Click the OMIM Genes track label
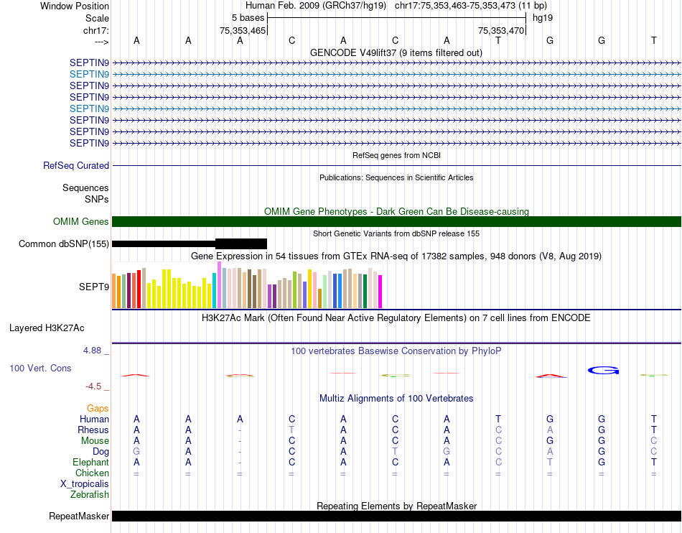Image resolution: width=682 pixels, height=533 pixels. [x=80, y=221]
